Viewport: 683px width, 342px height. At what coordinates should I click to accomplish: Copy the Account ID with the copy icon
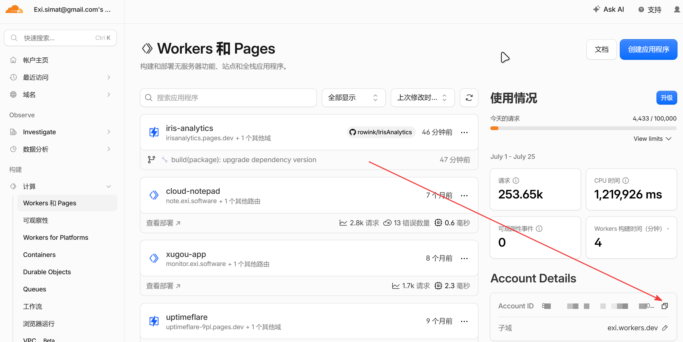pos(665,306)
